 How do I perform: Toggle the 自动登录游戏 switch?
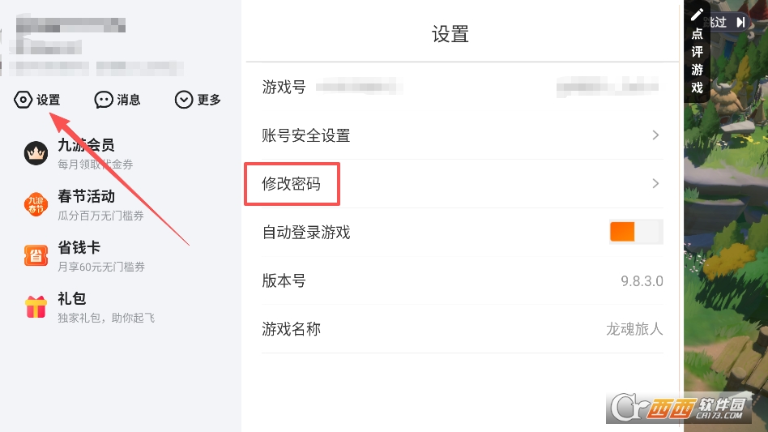click(636, 232)
